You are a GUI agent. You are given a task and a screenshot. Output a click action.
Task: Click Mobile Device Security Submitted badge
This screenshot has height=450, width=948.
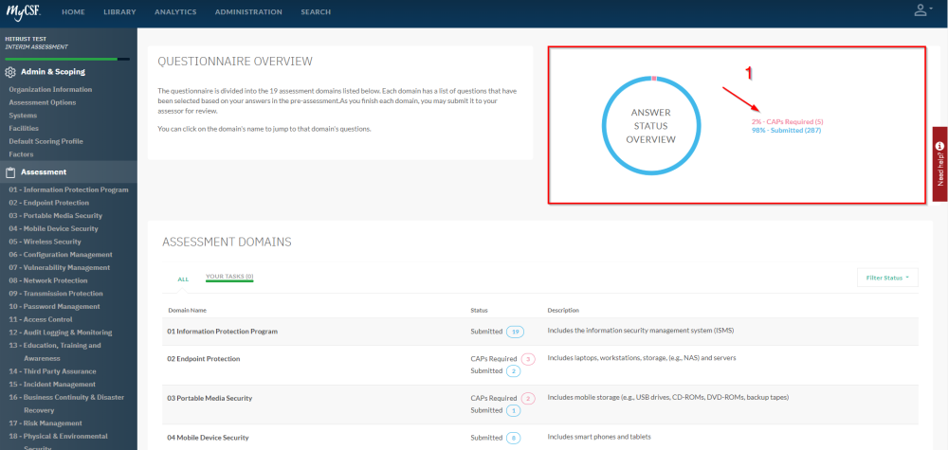[x=514, y=438]
